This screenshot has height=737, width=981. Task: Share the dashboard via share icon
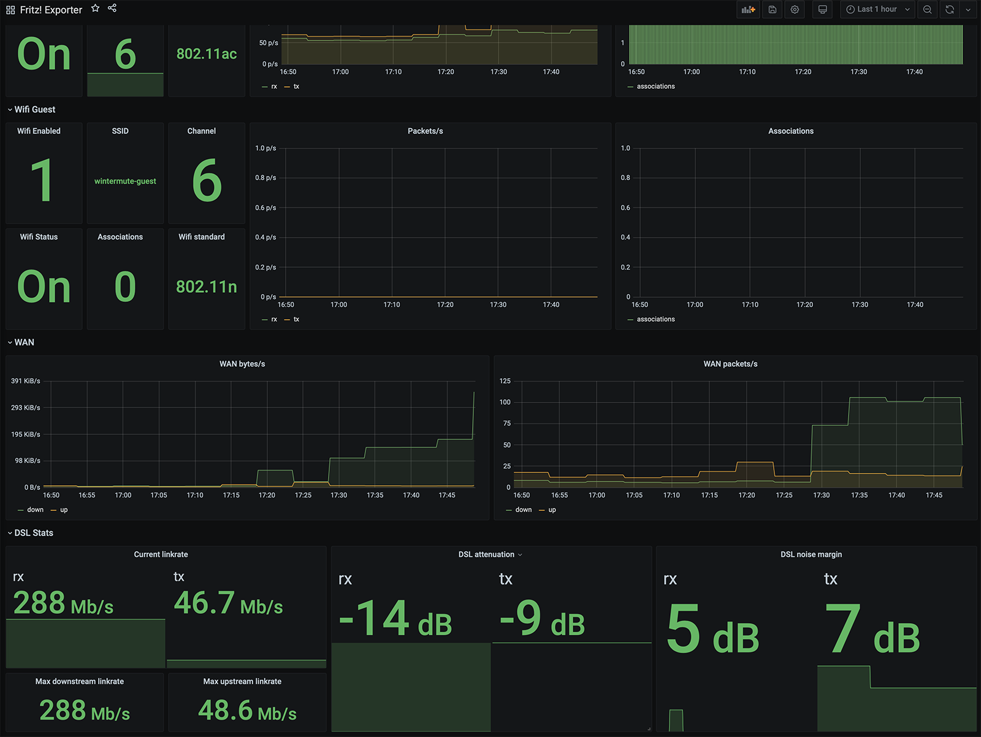click(112, 9)
